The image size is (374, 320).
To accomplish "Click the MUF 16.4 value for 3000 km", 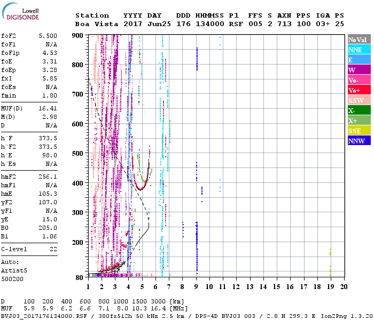I will coord(158,309).
